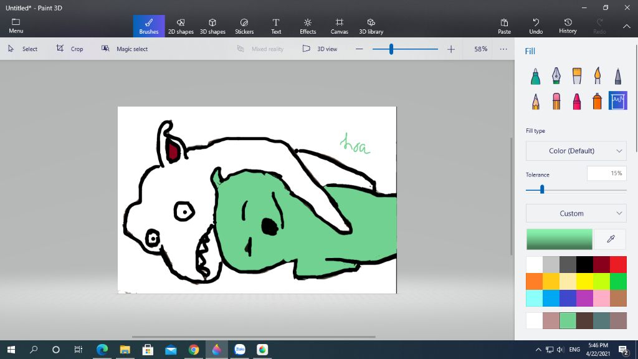Image resolution: width=638 pixels, height=359 pixels.
Task: Open the 3D library tab
Action: (371, 26)
